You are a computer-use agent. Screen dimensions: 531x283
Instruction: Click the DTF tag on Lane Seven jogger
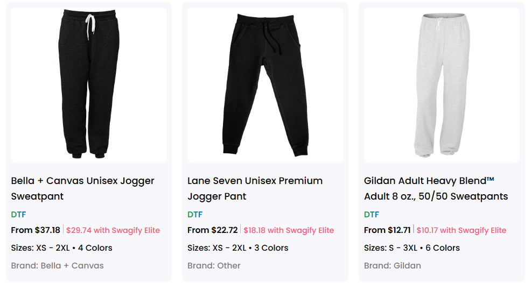[x=195, y=214]
